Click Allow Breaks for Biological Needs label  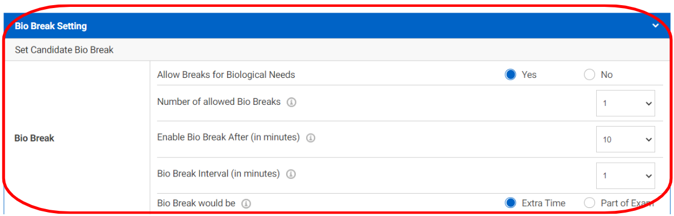click(226, 74)
